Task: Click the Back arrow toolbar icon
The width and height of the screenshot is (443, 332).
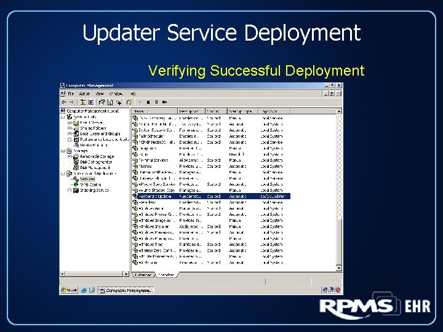Action: click(x=64, y=102)
